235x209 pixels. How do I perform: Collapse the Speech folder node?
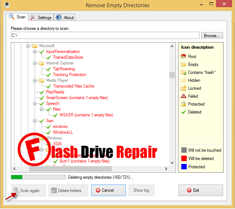coord(35,104)
